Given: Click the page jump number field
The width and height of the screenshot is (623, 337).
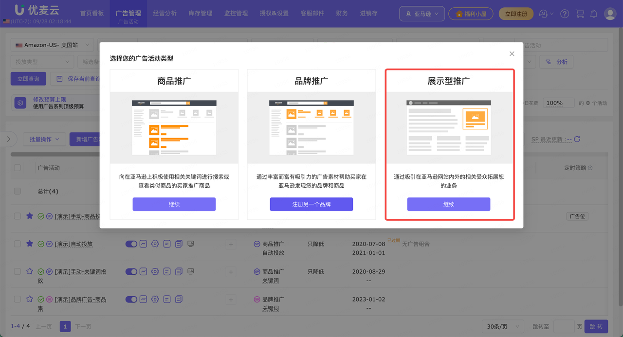Looking at the screenshot, I should click(x=564, y=326).
